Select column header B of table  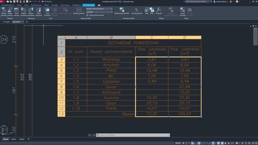tap(111, 37)
